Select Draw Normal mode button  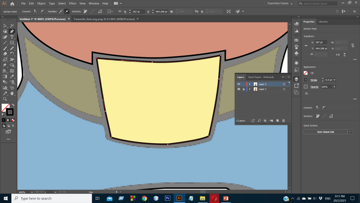pyautogui.click(x=4, y=126)
